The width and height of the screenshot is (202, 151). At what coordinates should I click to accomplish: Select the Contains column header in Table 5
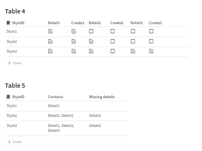tap(55, 97)
